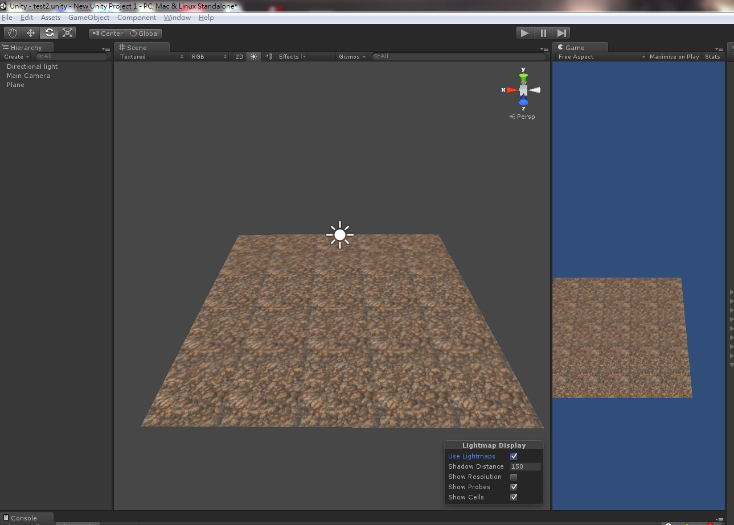Switch to the Scene tab
Screen dimensions: 734x525
(x=141, y=48)
